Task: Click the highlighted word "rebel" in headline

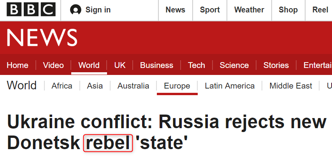Action: [108, 143]
